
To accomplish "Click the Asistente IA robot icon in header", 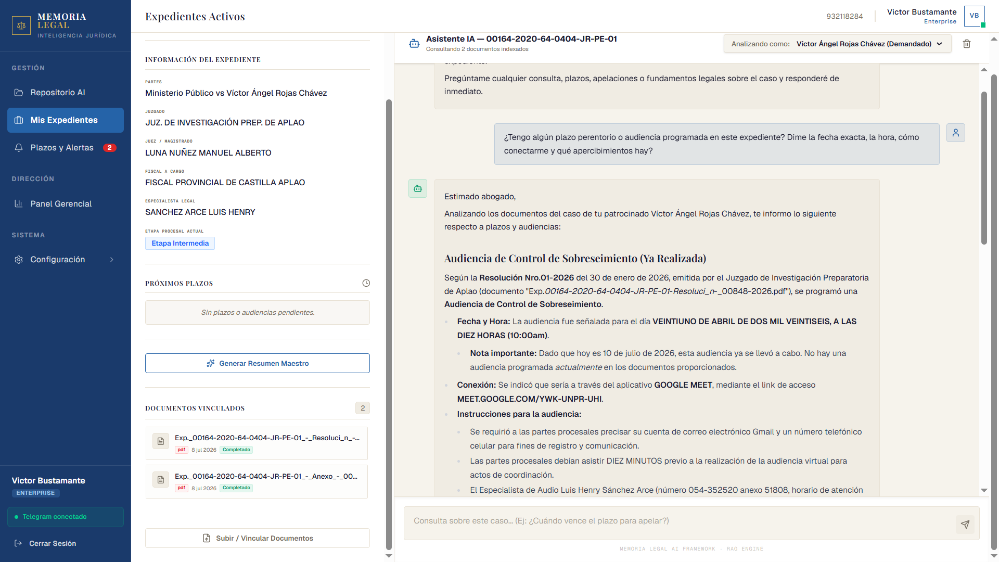I will pos(414,44).
